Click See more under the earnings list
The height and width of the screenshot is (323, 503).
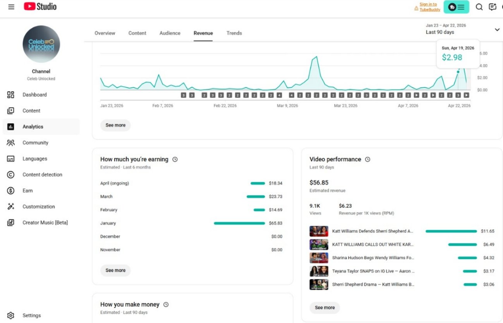pos(115,270)
